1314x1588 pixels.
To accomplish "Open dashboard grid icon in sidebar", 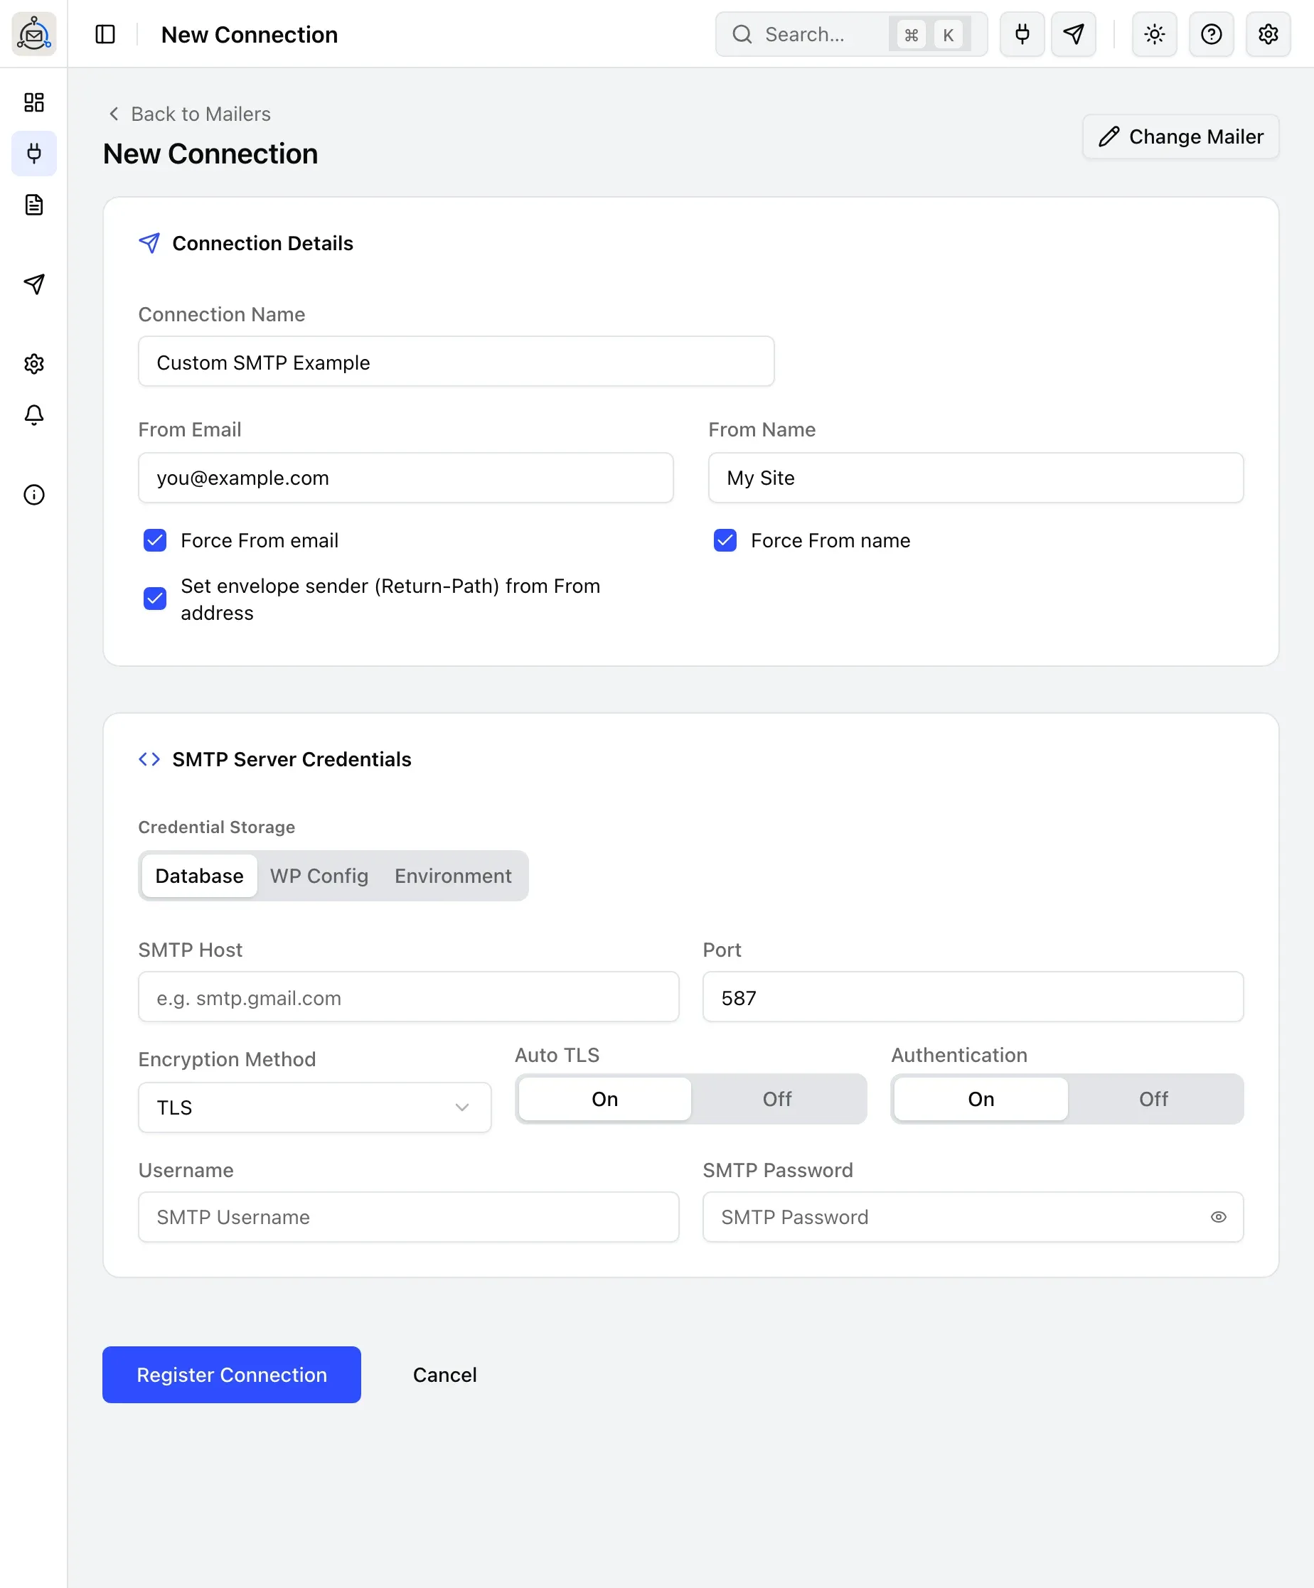I will coord(34,102).
